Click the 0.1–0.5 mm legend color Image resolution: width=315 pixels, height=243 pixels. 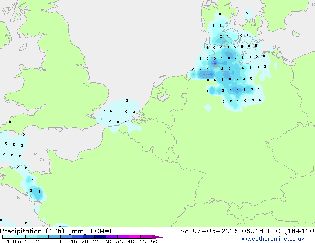point(8,237)
